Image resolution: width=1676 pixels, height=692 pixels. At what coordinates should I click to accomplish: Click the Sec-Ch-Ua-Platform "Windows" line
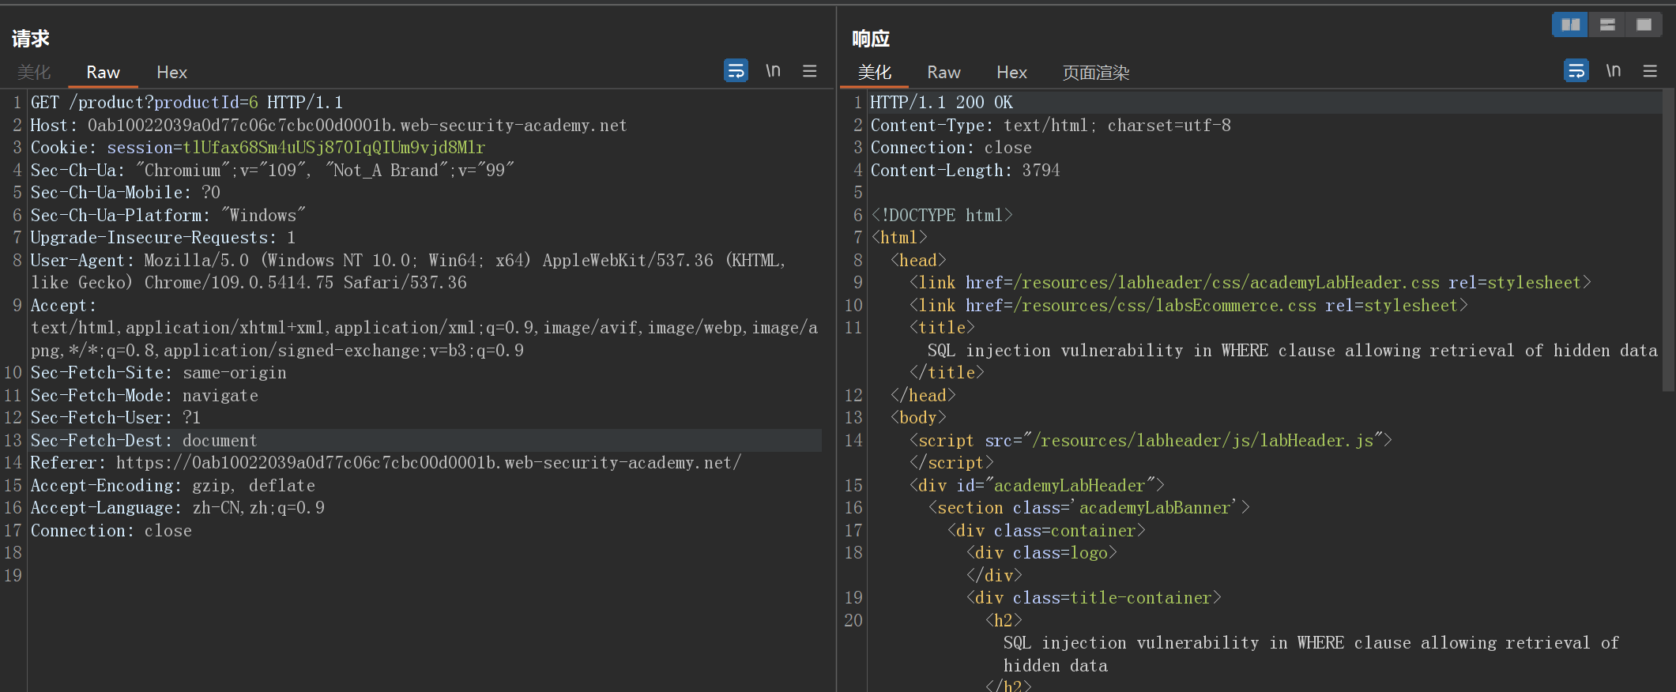click(x=168, y=215)
